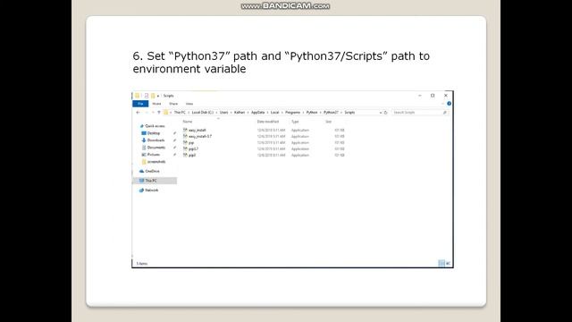Click the up-one-level arrow in Explorer
Image resolution: width=572 pixels, height=322 pixels.
(159, 113)
